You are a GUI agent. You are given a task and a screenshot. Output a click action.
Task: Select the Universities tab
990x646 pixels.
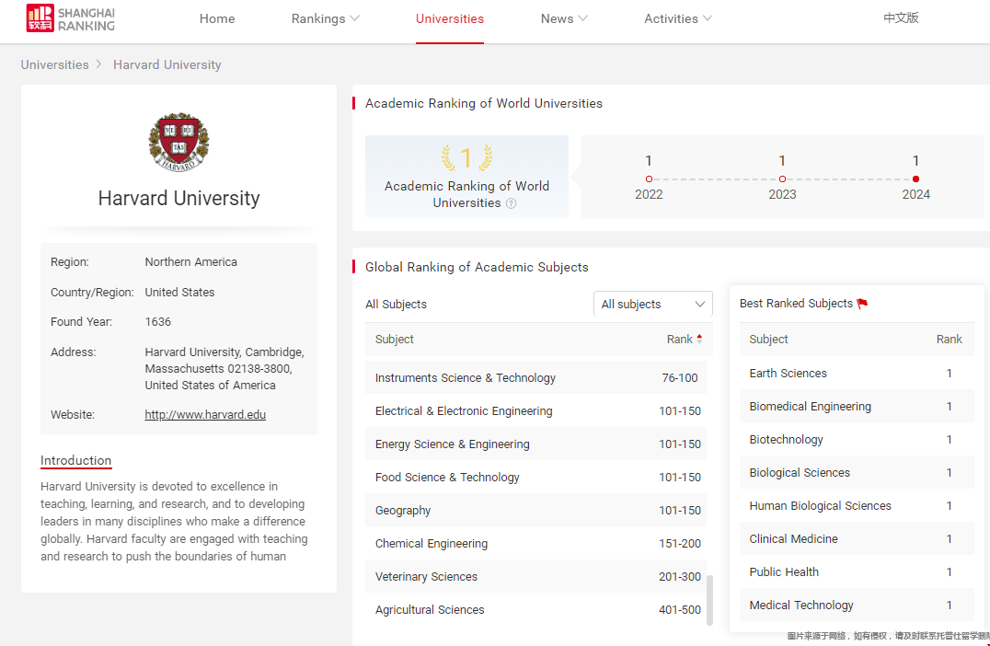click(450, 19)
